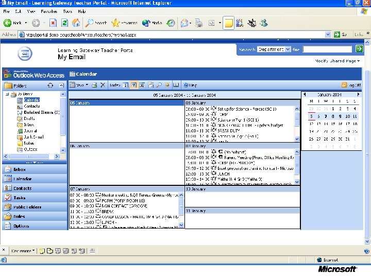Click the IE Stop page icon

coord(53,23)
